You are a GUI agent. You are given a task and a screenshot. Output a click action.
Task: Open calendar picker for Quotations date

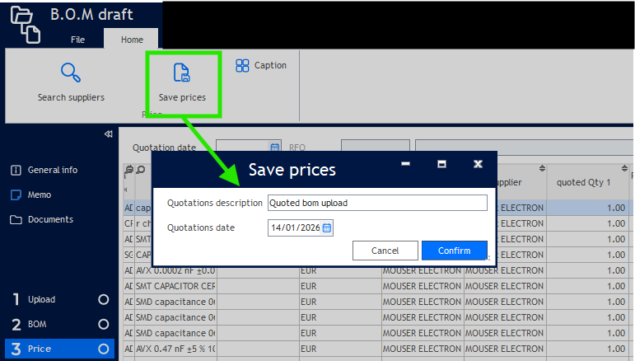point(327,228)
